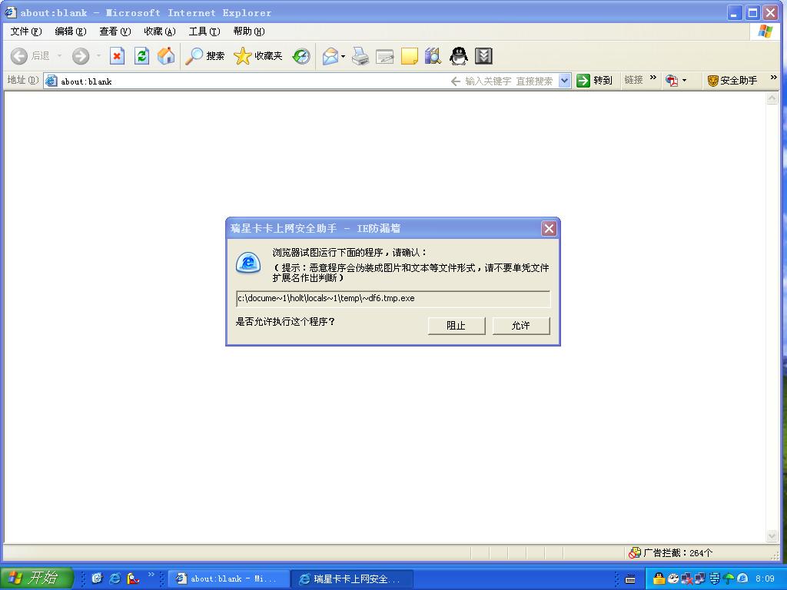Click 阻止 to block the program

tap(457, 325)
